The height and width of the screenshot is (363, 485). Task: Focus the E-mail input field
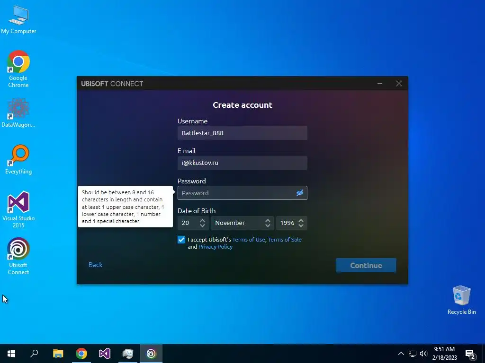point(242,163)
